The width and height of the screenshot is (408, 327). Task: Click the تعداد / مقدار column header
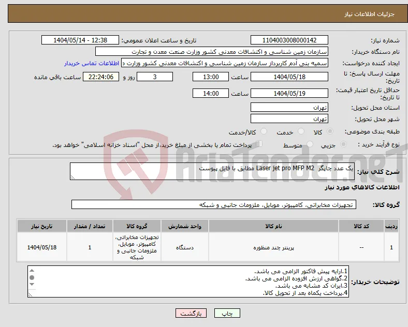(90, 226)
